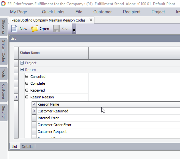Image resolution: width=180 pixels, height=159 pixels.
Task: Click the EFI PrintStream application logo
Action: click(3, 4)
